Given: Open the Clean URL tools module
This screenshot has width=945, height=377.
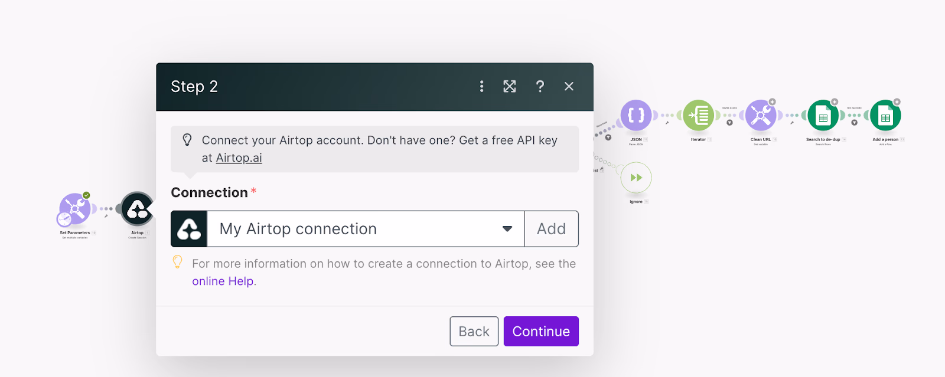Looking at the screenshot, I should pos(761,115).
